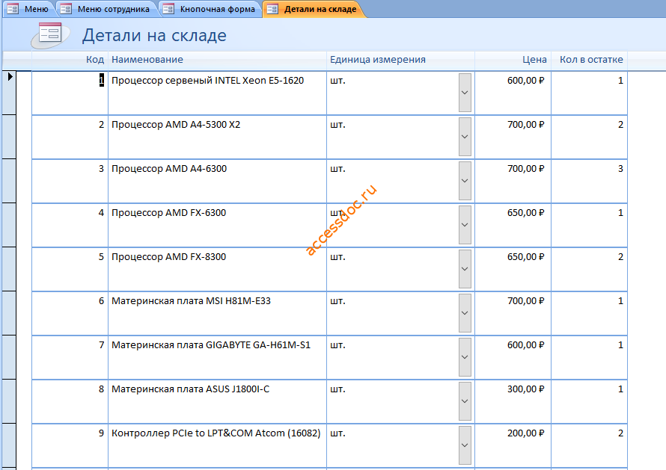Open the Меню сотрудника tab

tap(106, 9)
